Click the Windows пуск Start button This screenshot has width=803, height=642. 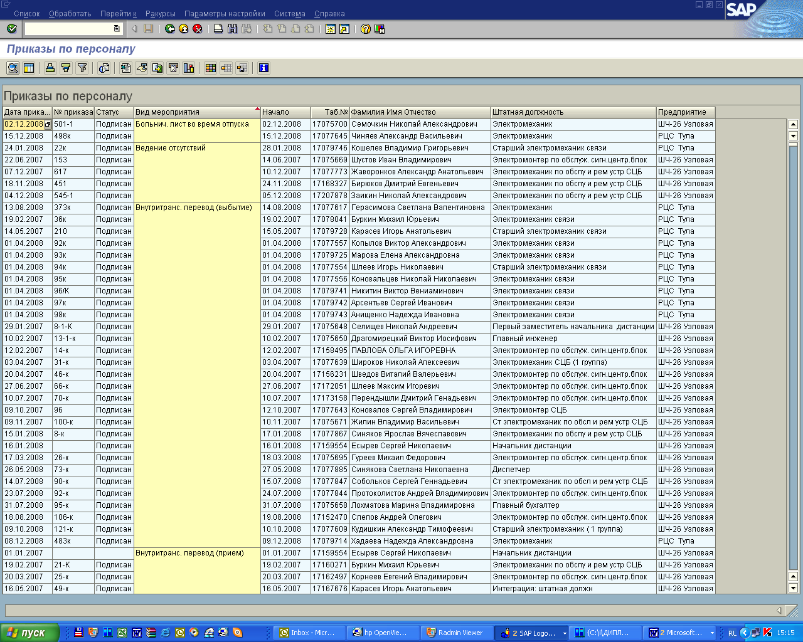tap(29, 633)
